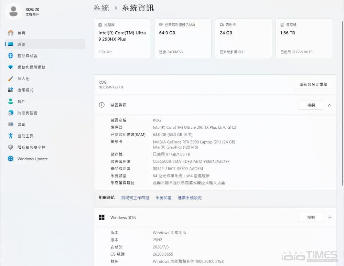Click the 裝置名稱 value ROG
This screenshot has height=266, width=344.
pos(157,120)
